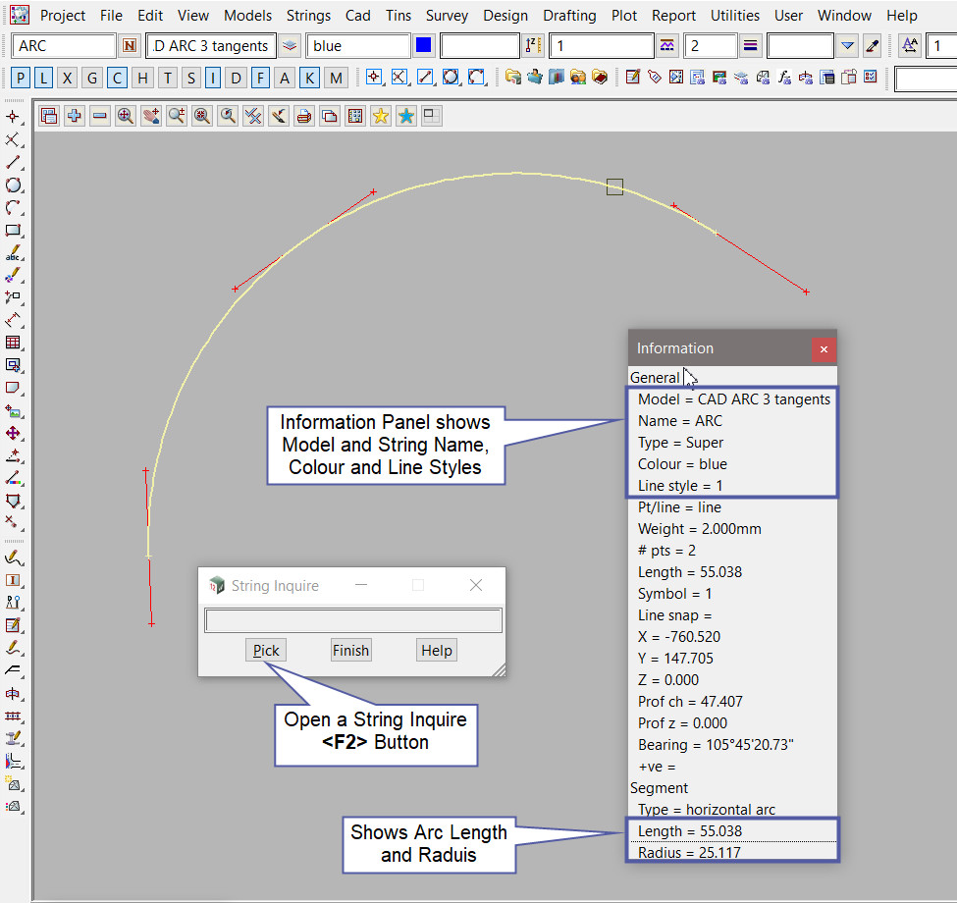Click Finish in String Inquire dialog

click(x=350, y=650)
